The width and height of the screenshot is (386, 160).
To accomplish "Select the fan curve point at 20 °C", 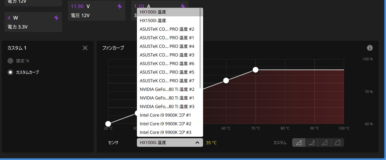I will tap(108, 124).
